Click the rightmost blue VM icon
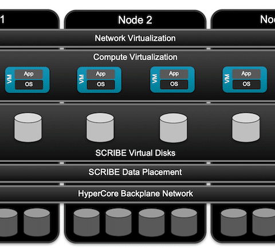This screenshot has width=275, height=251. pos(245,80)
